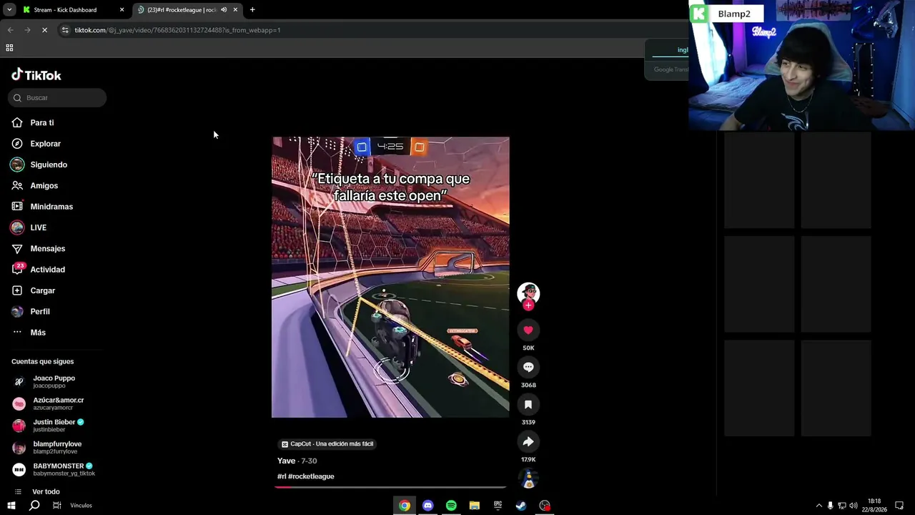Bookmark the video to favorites
The height and width of the screenshot is (515, 915).
[x=528, y=404]
